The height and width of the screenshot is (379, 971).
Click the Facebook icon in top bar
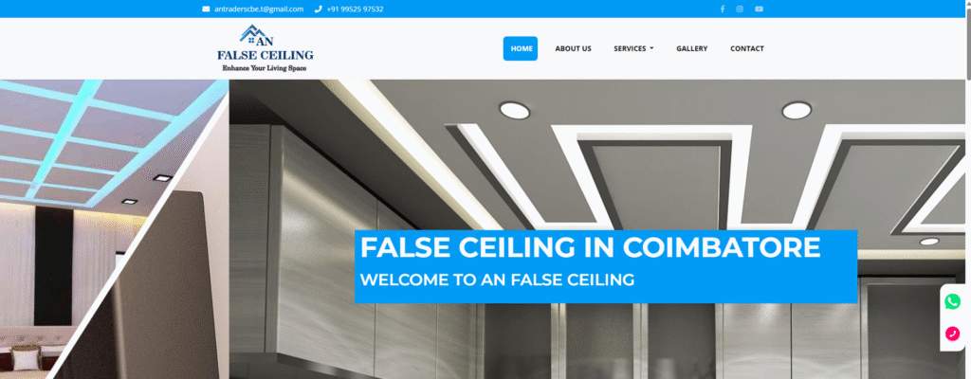[722, 9]
